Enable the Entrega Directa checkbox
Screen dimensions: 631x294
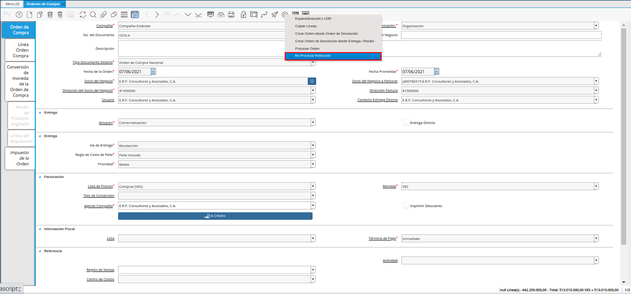(x=406, y=123)
